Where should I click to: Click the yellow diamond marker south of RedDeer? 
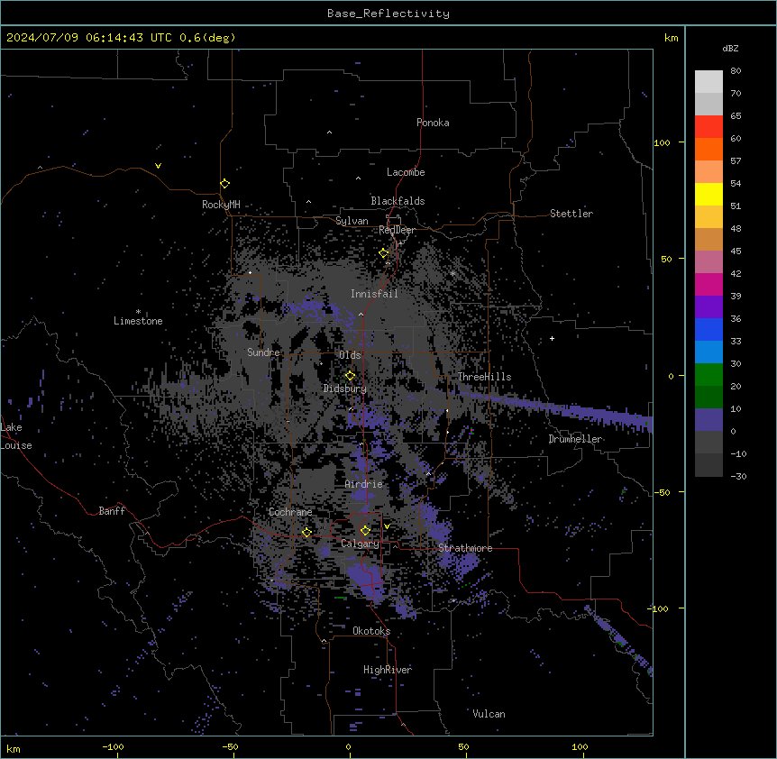(384, 253)
